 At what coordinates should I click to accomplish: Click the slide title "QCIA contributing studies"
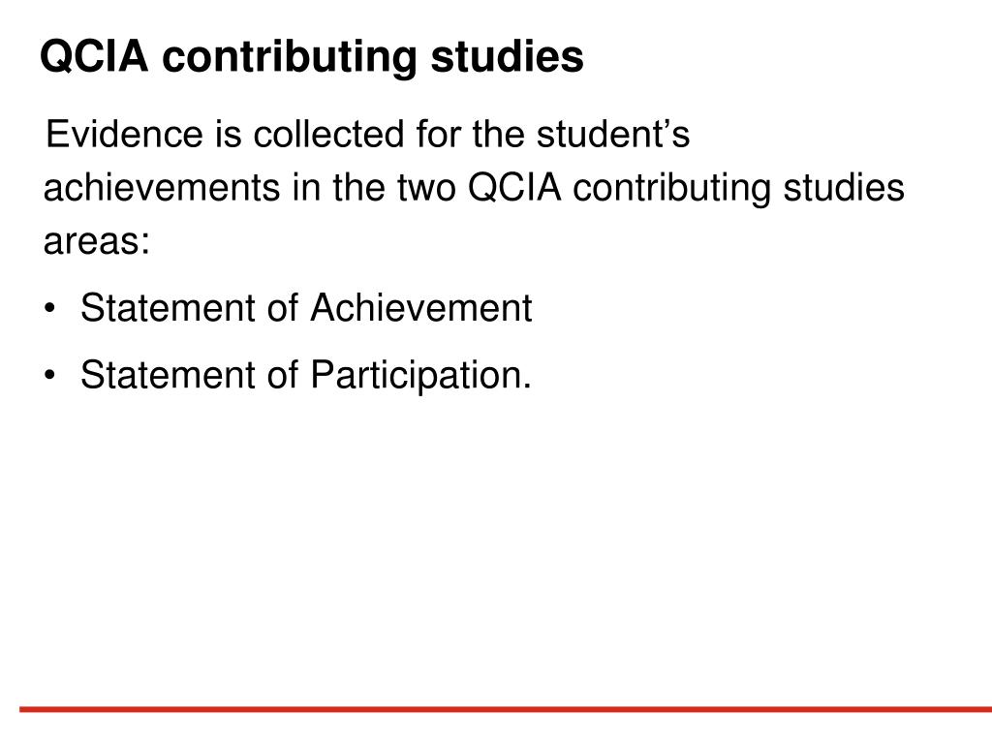(x=311, y=57)
